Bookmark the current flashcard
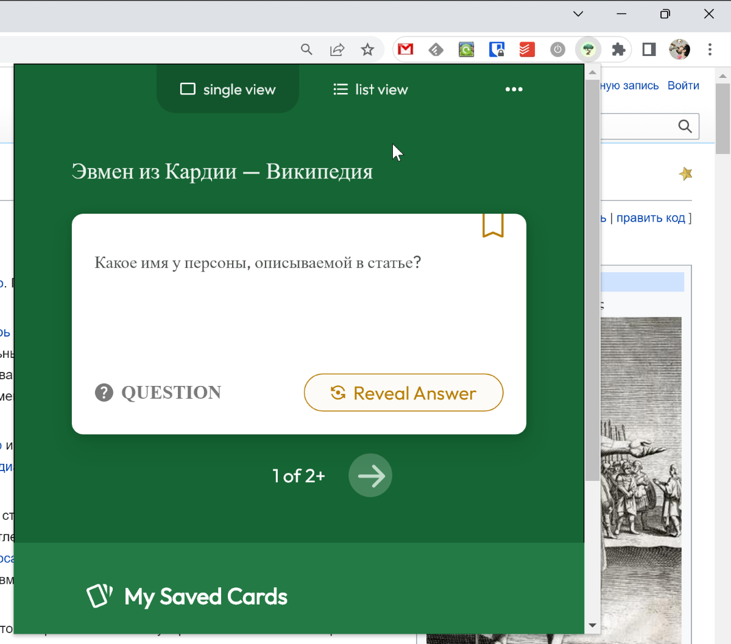731x644 pixels. point(493,225)
